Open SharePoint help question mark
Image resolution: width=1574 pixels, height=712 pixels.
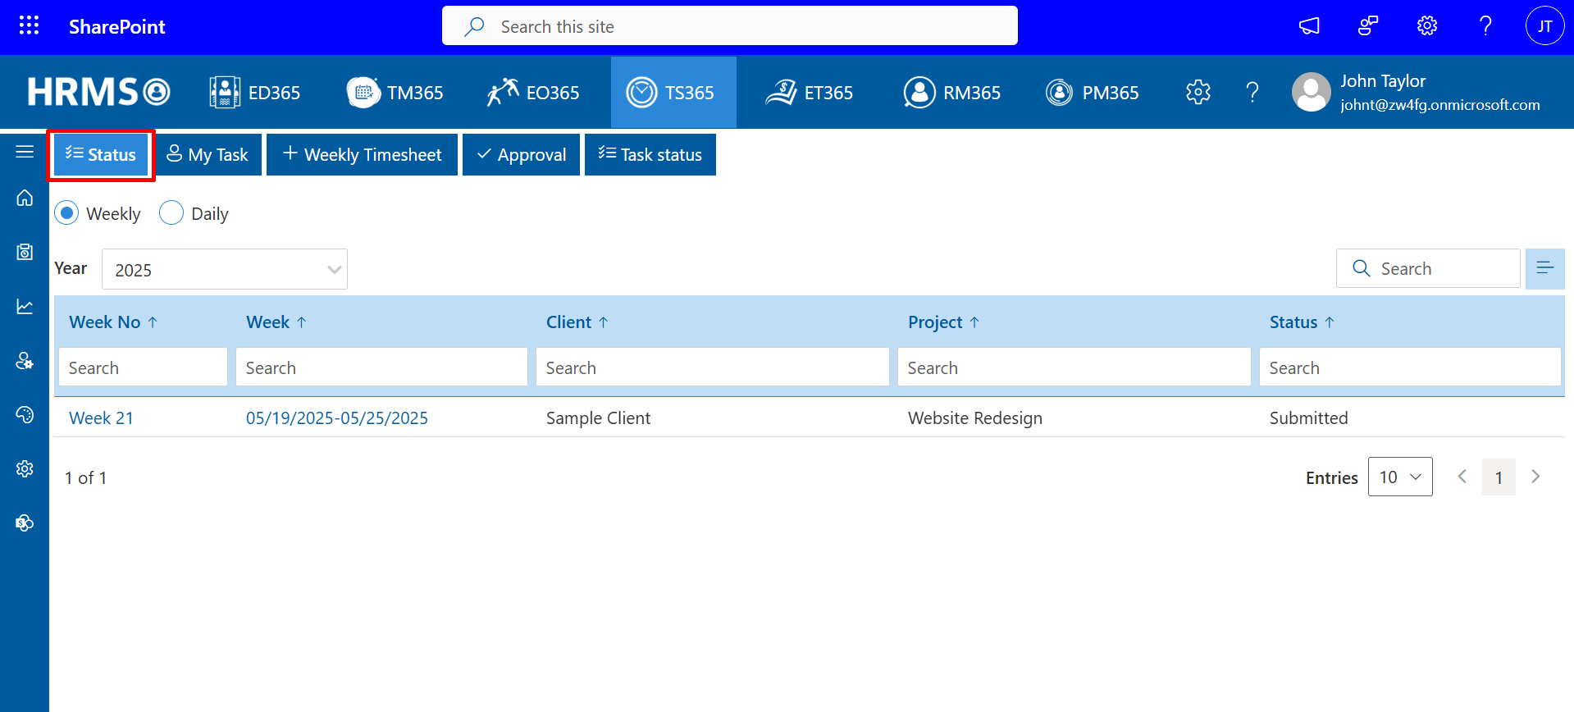click(x=1485, y=26)
